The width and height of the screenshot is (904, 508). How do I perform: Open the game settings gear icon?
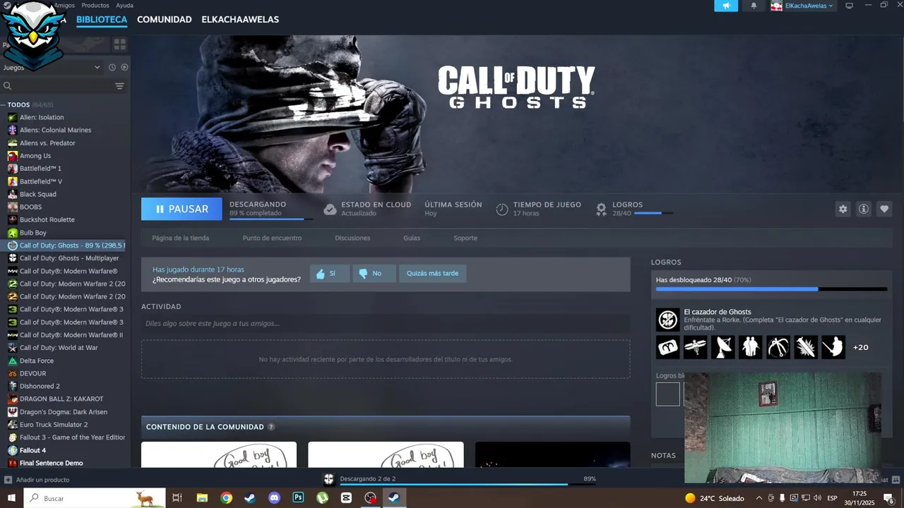843,209
